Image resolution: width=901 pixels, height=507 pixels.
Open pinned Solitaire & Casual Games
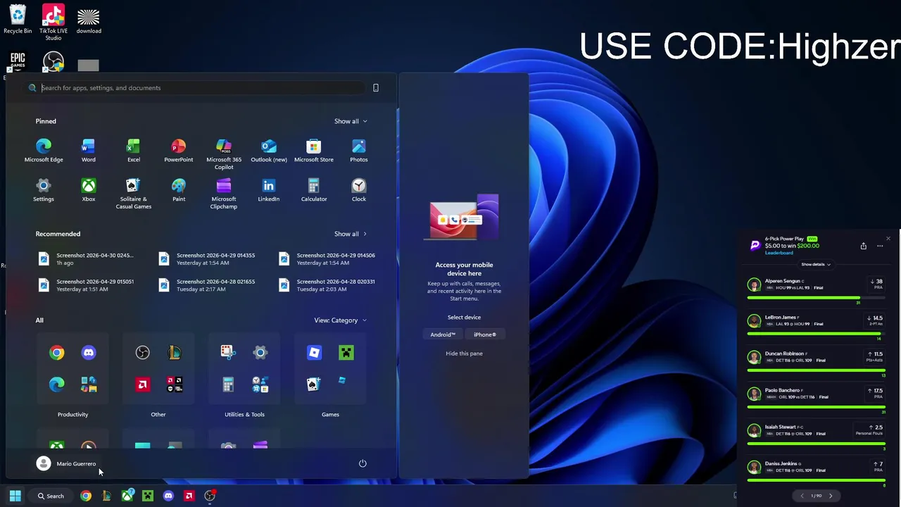(133, 194)
